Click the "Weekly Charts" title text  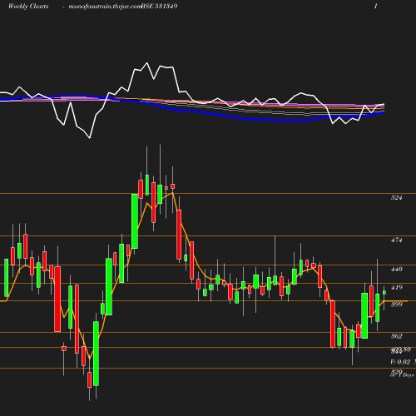(x=28, y=7)
